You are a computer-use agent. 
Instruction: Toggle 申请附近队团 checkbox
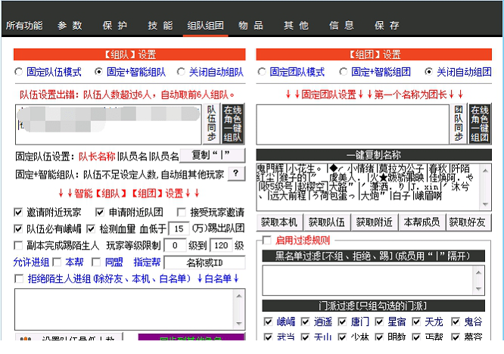pos(100,212)
